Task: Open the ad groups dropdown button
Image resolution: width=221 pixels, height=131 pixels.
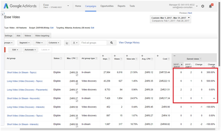Action: (9, 43)
